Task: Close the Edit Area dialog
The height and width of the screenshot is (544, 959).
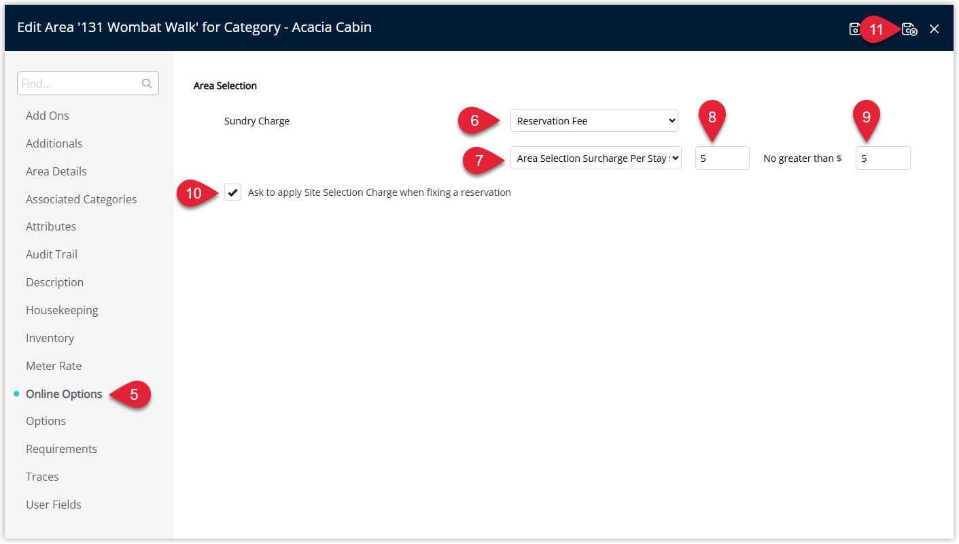Action: (x=935, y=29)
